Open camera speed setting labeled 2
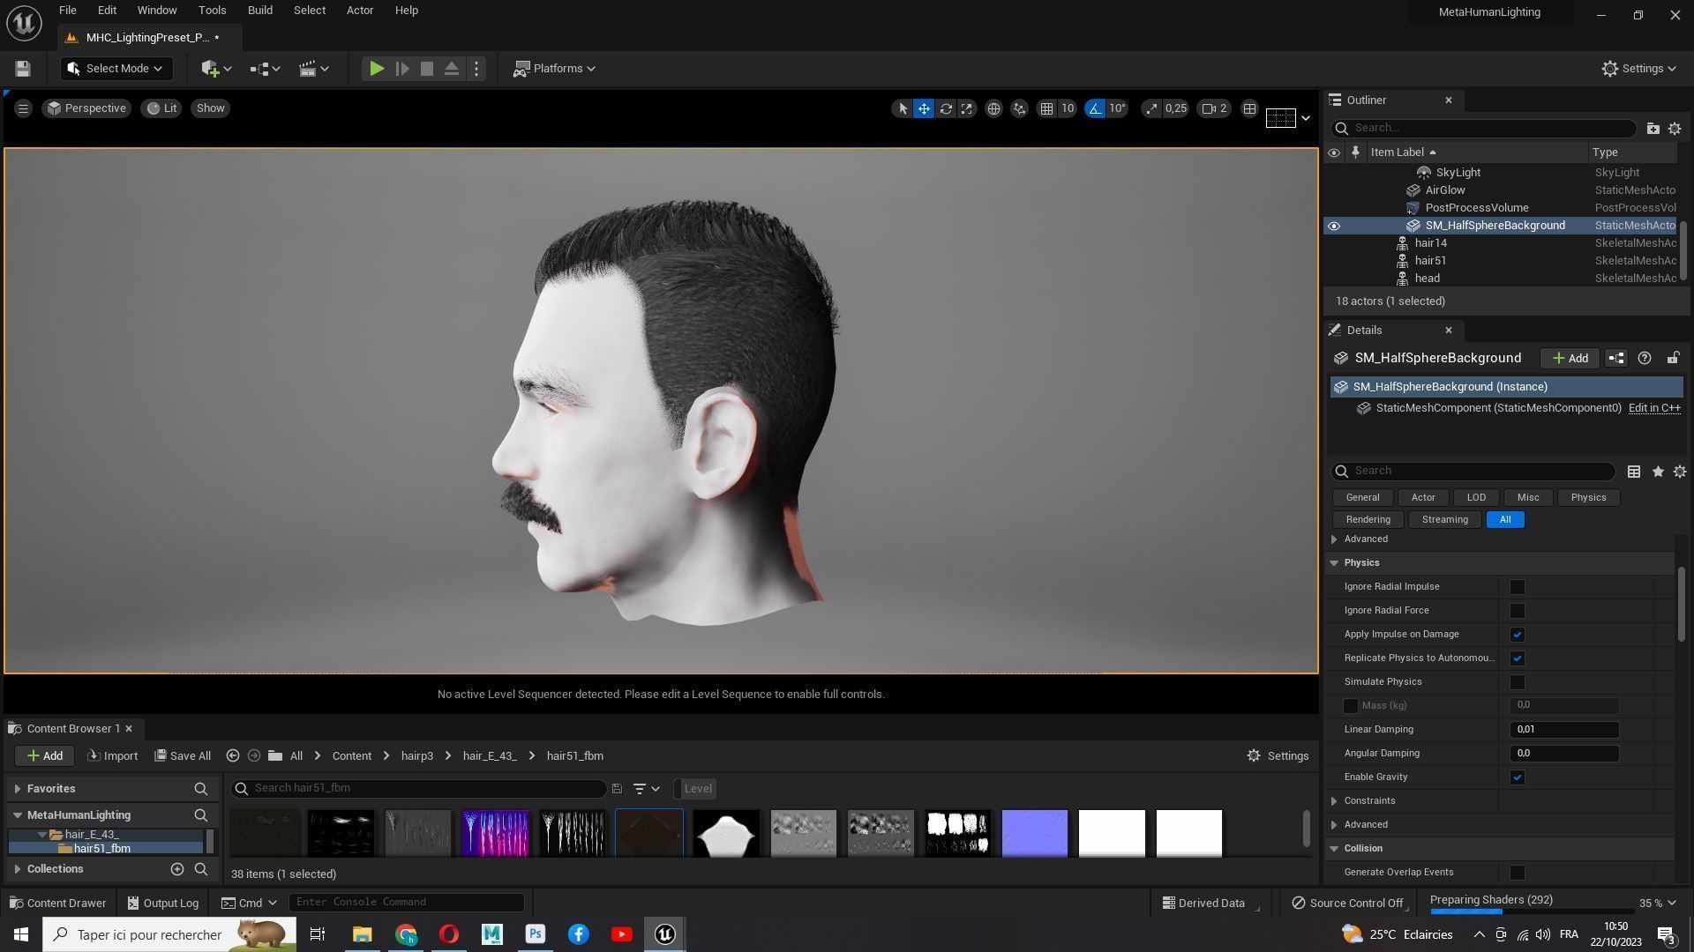Screen dimensions: 1694x952 tap(1215, 108)
